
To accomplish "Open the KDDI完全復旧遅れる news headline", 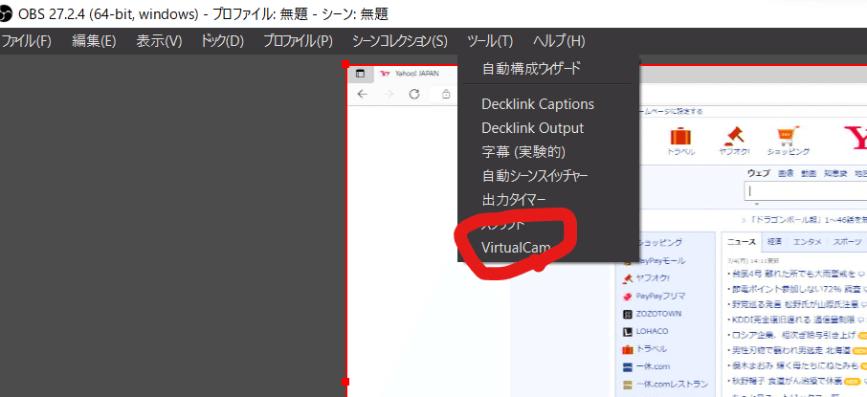I will click(793, 320).
